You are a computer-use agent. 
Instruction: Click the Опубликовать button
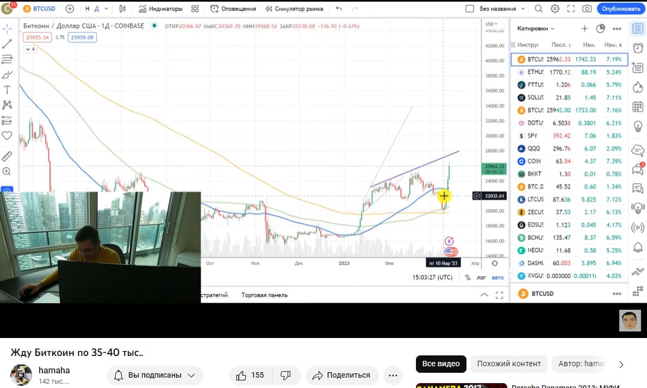[x=620, y=9]
